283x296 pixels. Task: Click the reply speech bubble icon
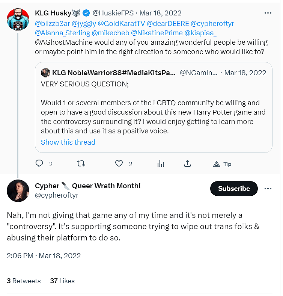click(x=39, y=164)
